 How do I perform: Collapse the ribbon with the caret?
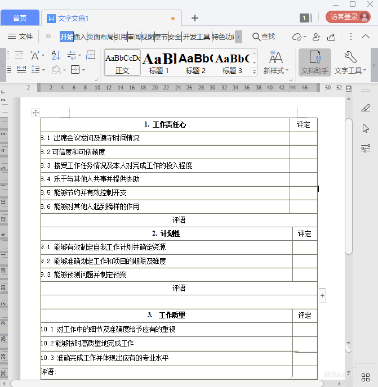click(x=366, y=37)
